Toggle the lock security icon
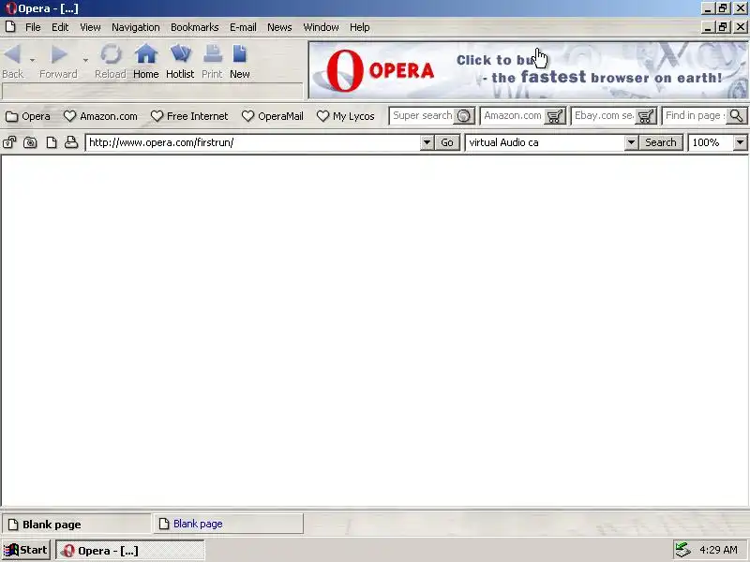Image resolution: width=750 pixels, height=562 pixels. coord(9,142)
